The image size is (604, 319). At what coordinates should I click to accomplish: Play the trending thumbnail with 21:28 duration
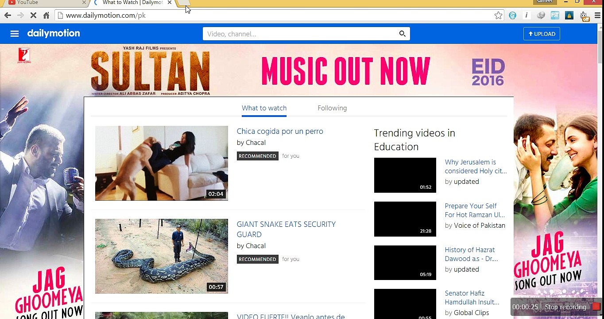405,219
